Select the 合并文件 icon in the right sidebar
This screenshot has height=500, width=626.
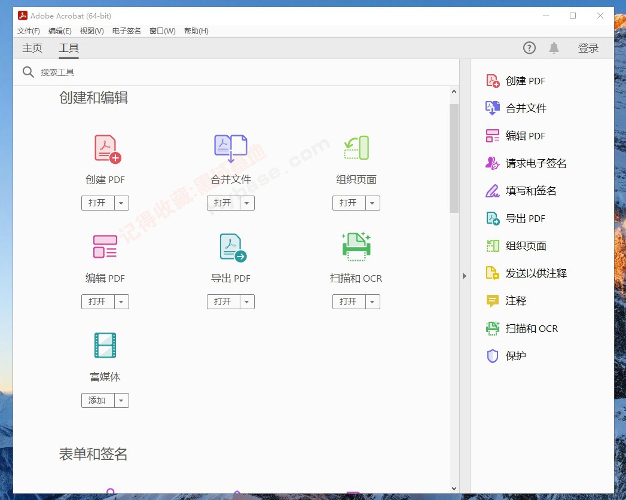(493, 108)
